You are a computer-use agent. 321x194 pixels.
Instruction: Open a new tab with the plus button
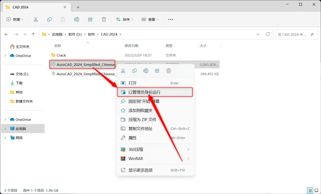point(78,7)
